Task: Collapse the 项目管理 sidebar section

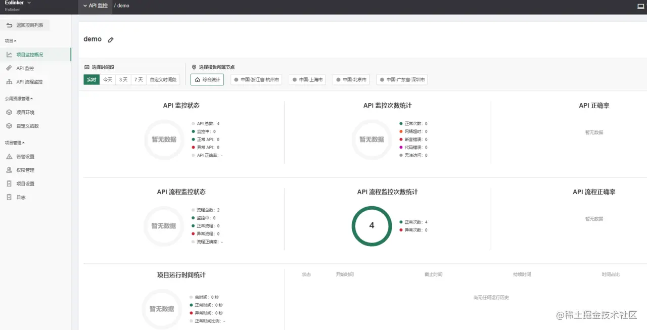Action: click(15, 143)
